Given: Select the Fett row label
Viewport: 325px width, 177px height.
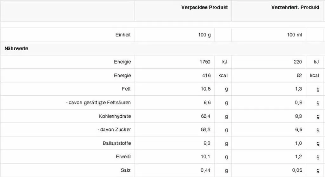Looking at the screenshot, I should coord(126,89).
